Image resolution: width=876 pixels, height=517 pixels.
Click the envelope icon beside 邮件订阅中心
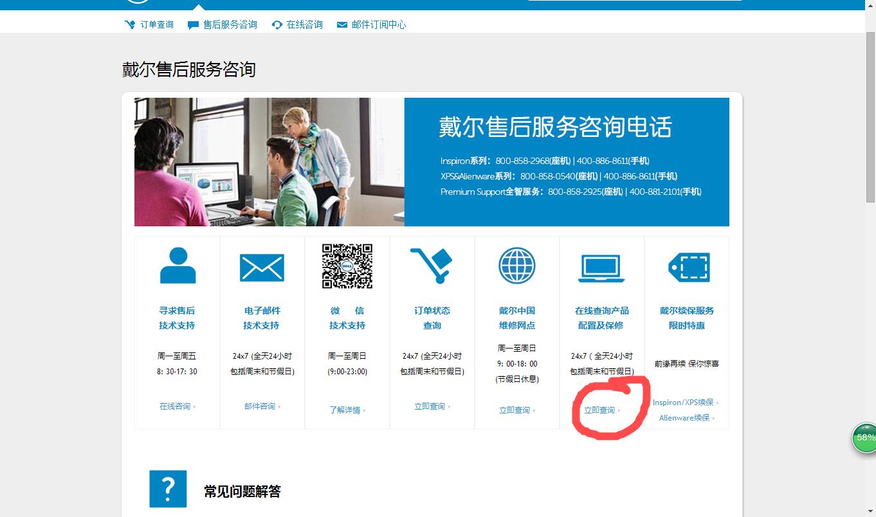pyautogui.click(x=342, y=24)
